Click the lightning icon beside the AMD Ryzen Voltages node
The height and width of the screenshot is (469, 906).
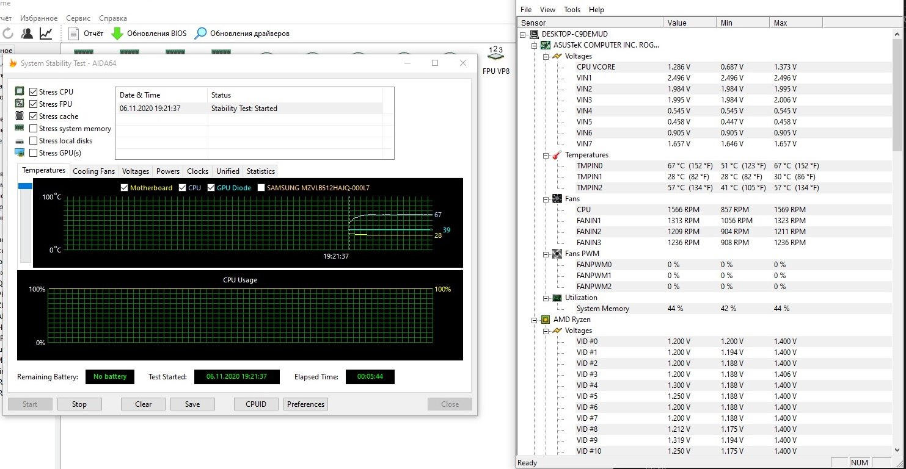point(557,331)
